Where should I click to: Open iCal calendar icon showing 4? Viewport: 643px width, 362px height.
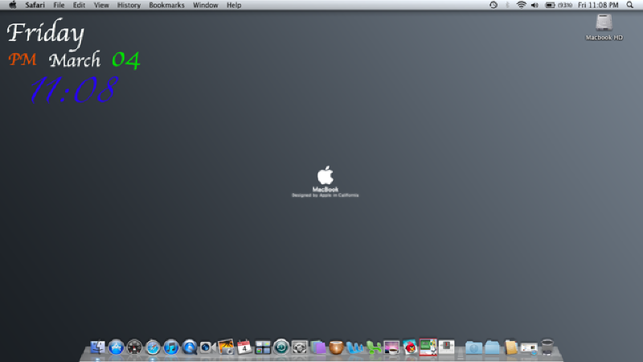tap(244, 348)
